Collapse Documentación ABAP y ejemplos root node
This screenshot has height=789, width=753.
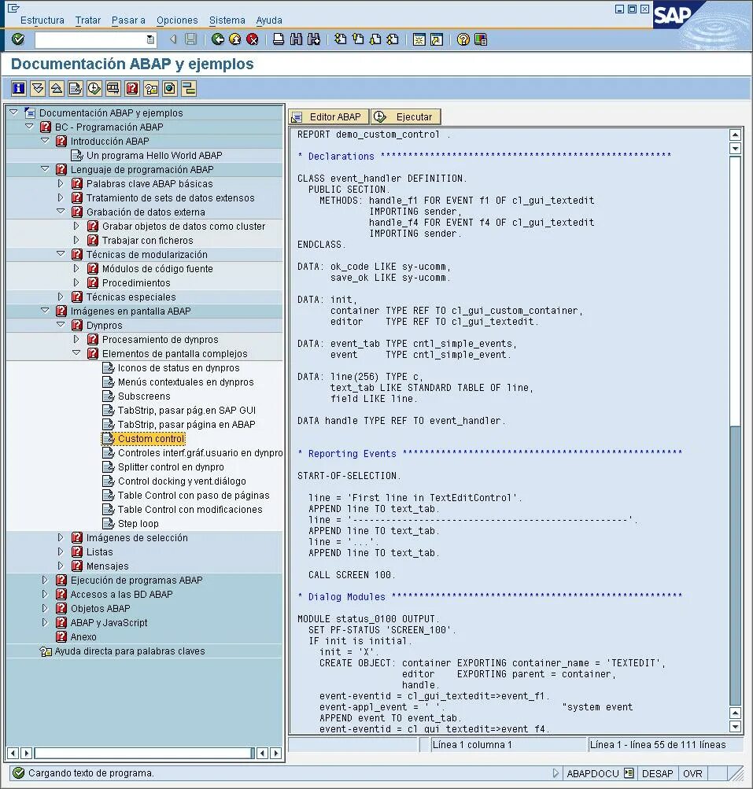coord(14,112)
